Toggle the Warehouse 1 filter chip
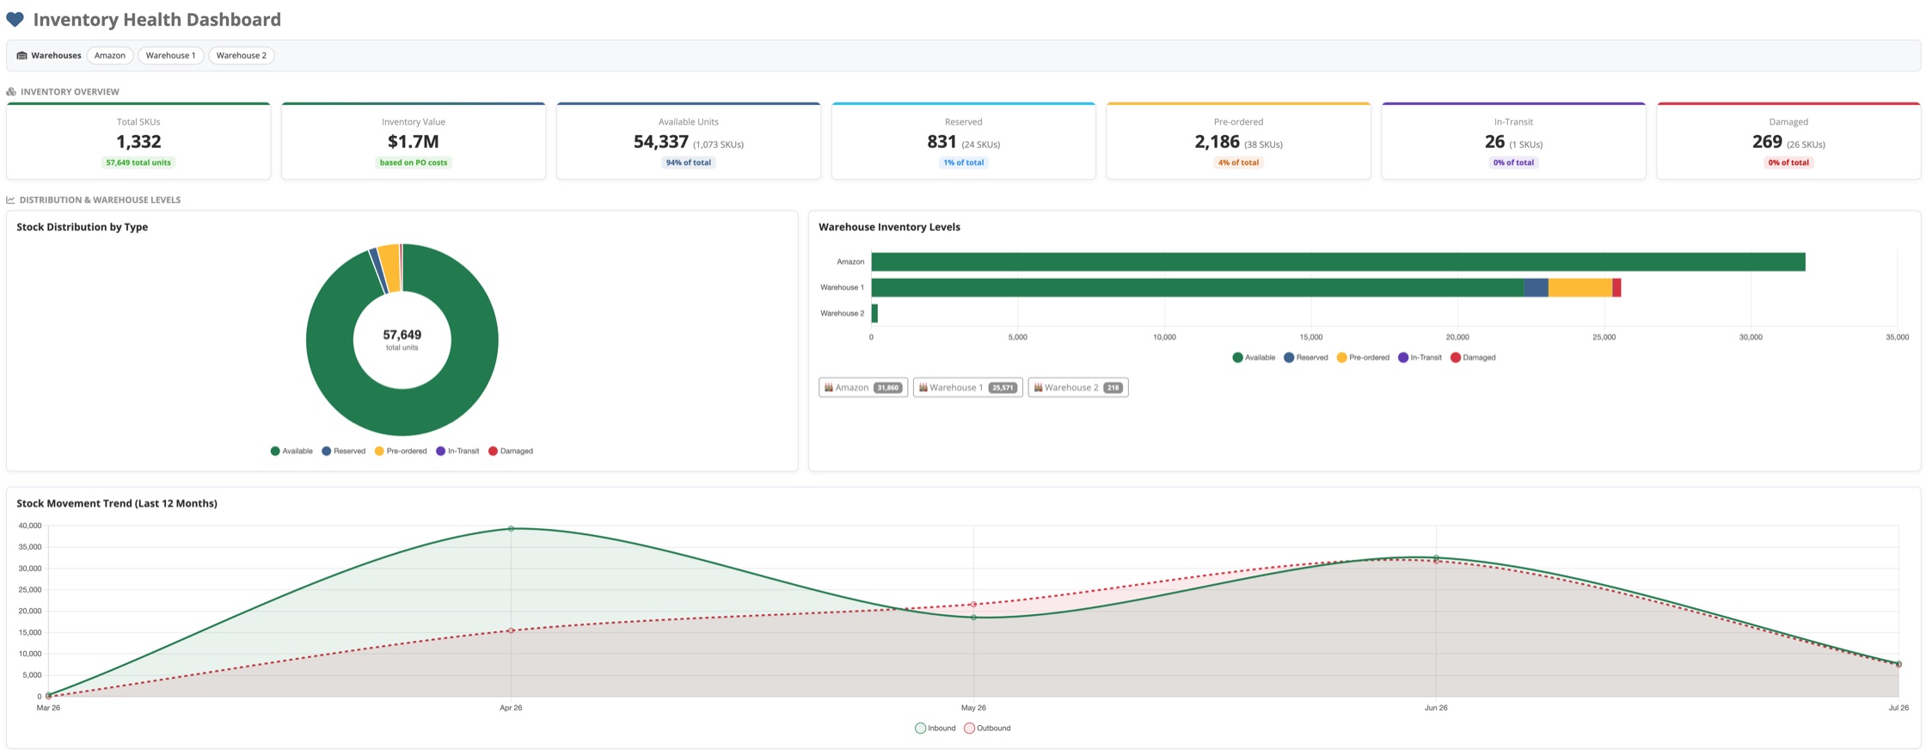This screenshot has width=1926, height=750. point(170,56)
